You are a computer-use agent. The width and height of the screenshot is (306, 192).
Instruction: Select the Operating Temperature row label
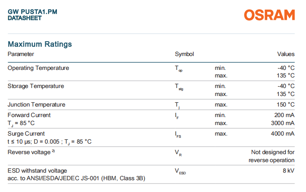[x=38, y=68]
